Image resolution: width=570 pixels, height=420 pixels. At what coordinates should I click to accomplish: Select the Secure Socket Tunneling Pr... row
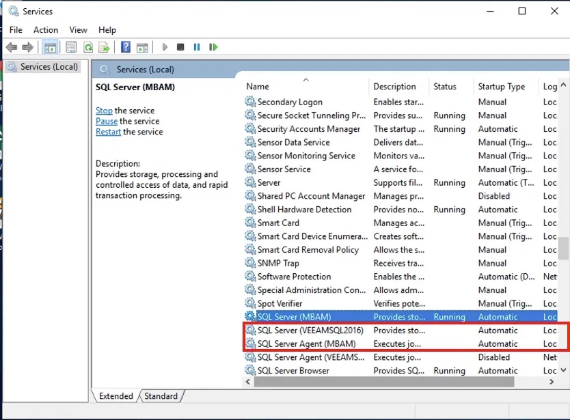pyautogui.click(x=401, y=115)
